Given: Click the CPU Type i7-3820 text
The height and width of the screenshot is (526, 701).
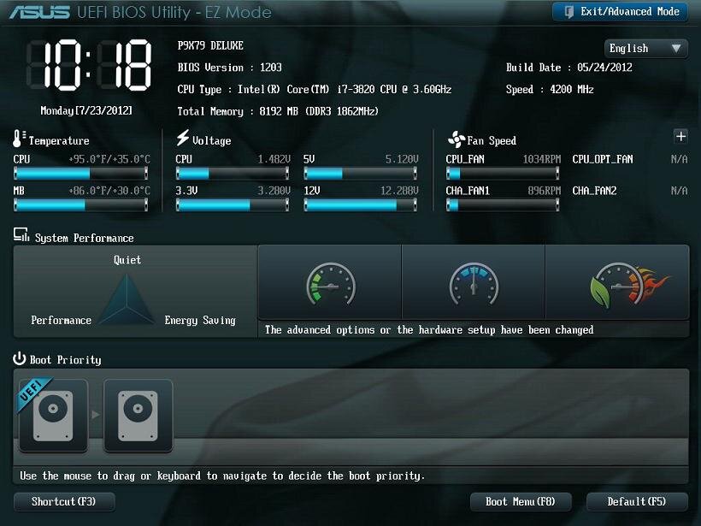Looking at the screenshot, I should point(315,90).
